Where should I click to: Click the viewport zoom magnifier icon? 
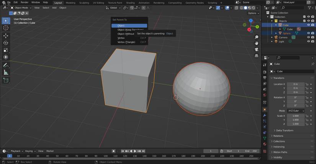[x=257, y=37]
